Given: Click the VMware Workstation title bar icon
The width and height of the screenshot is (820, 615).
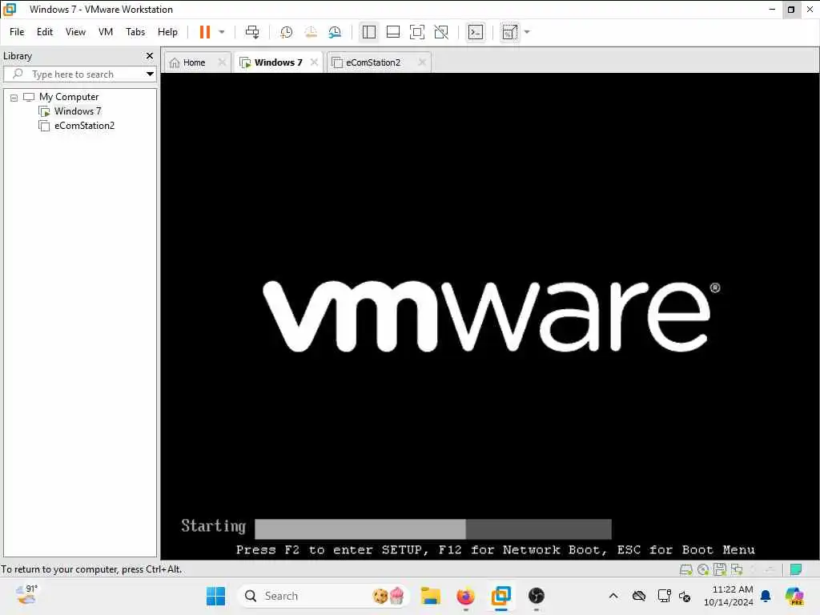Looking at the screenshot, I should (10, 10).
